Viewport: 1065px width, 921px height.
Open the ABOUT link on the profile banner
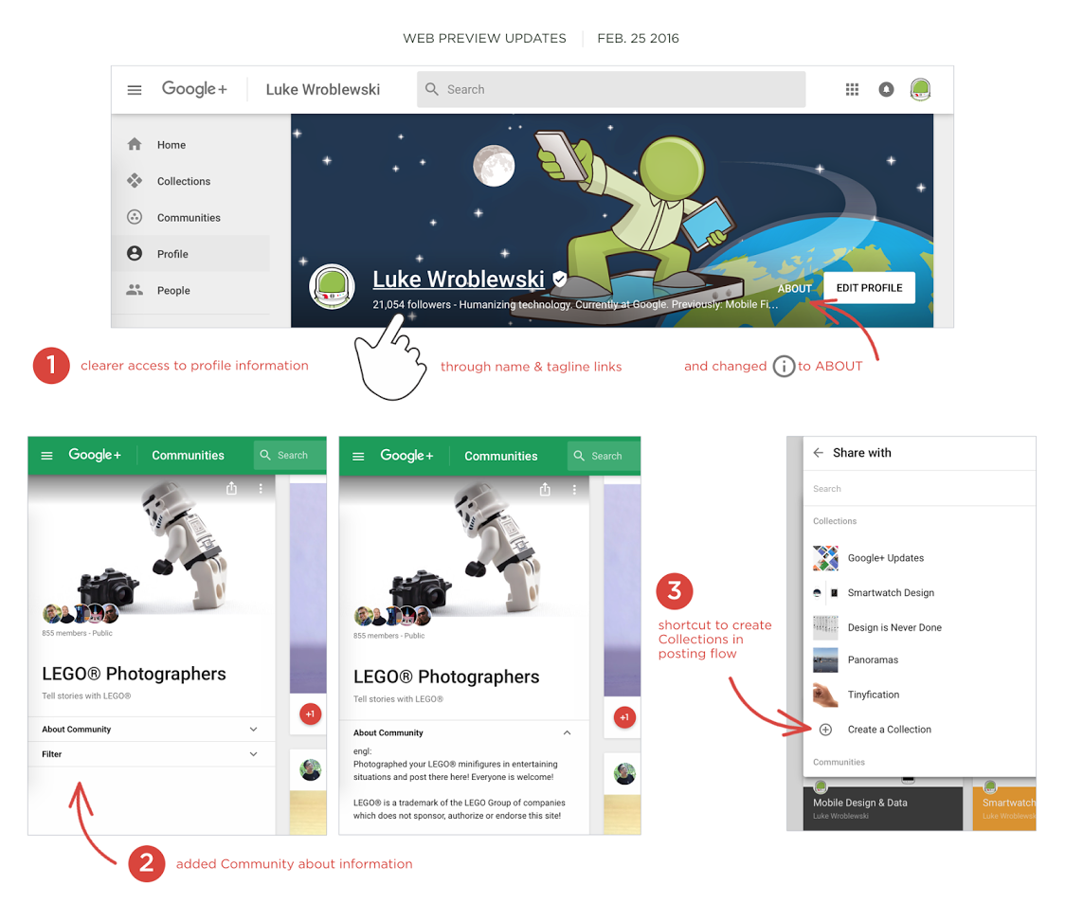794,289
